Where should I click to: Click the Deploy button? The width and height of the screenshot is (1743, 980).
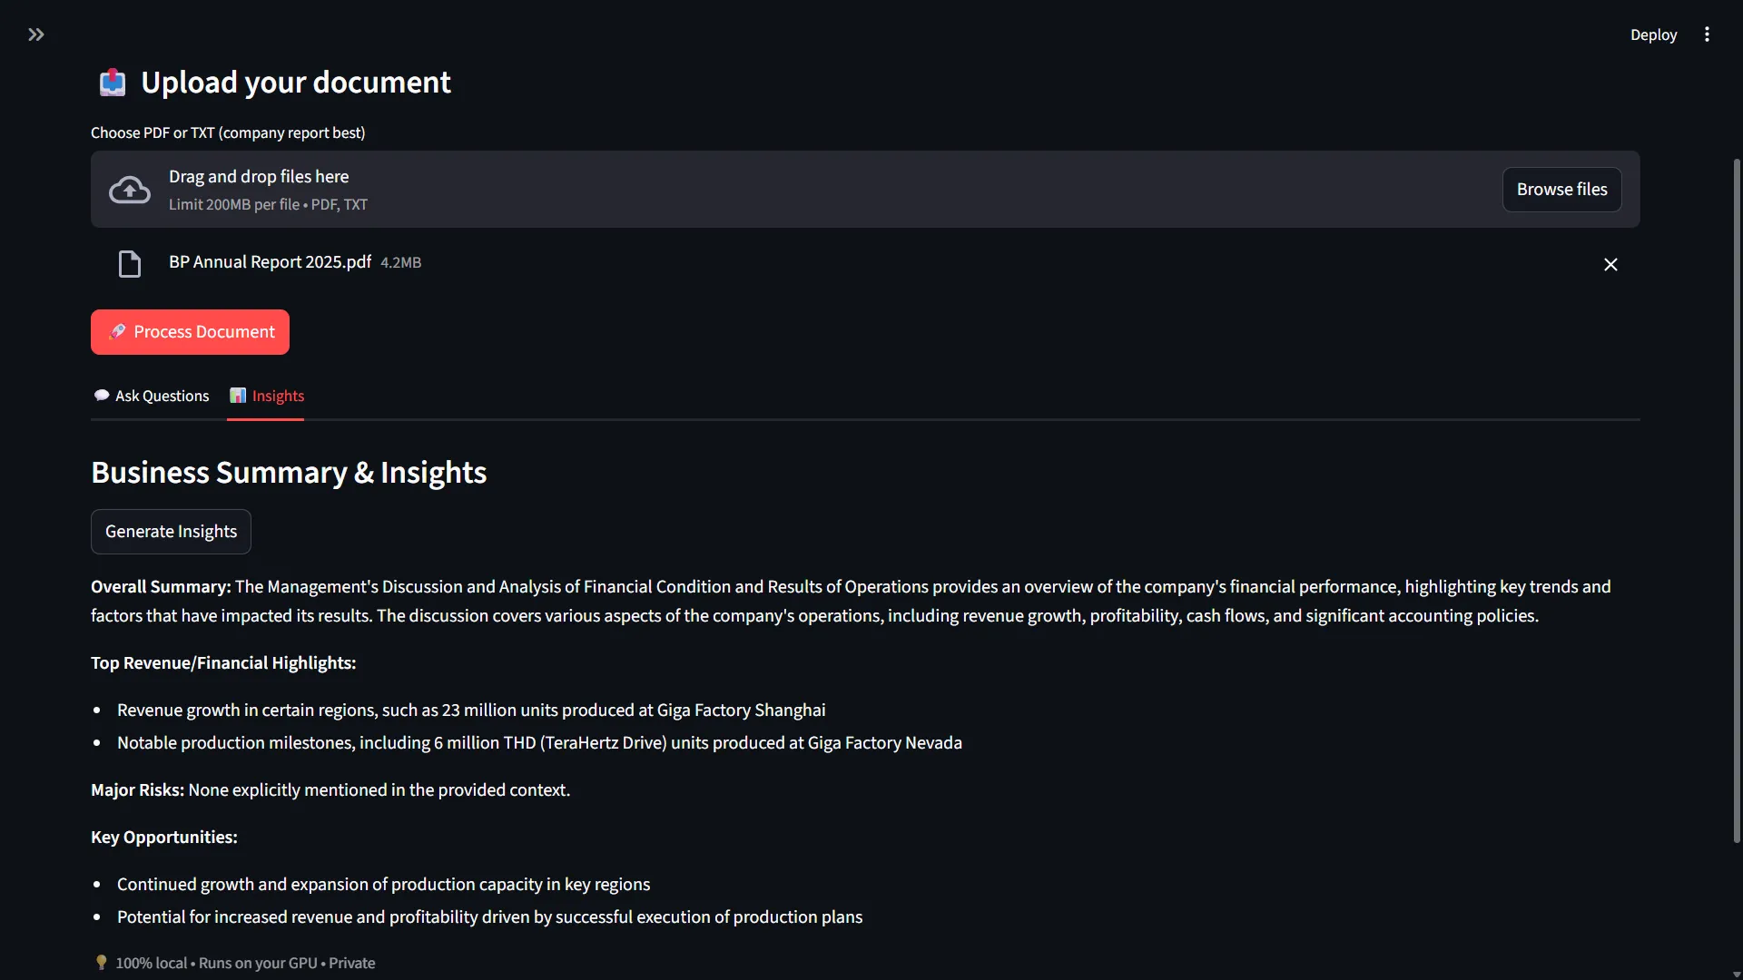coord(1654,34)
